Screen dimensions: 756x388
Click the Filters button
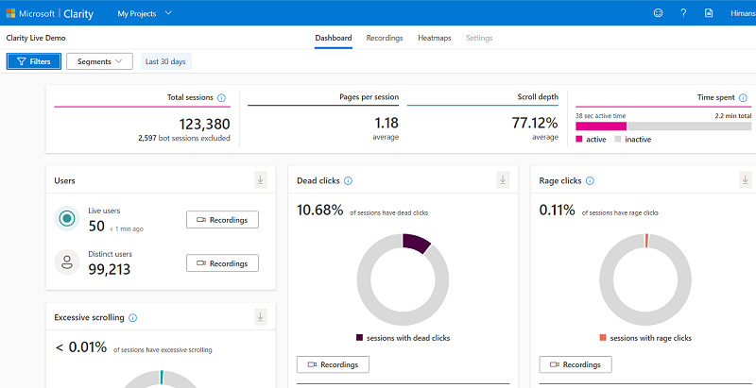coord(34,61)
